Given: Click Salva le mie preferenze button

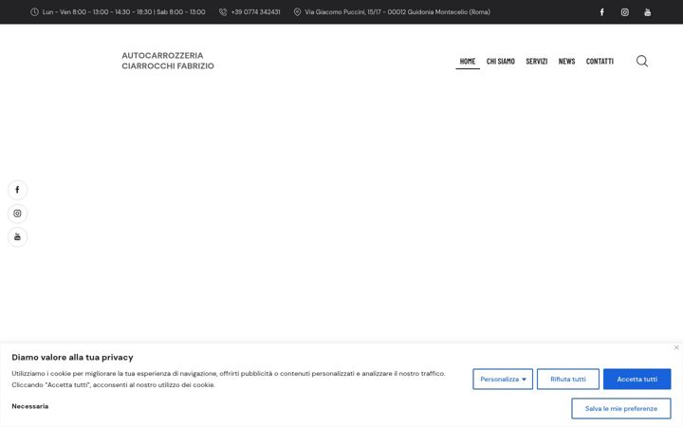Looking at the screenshot, I should coord(621,408).
